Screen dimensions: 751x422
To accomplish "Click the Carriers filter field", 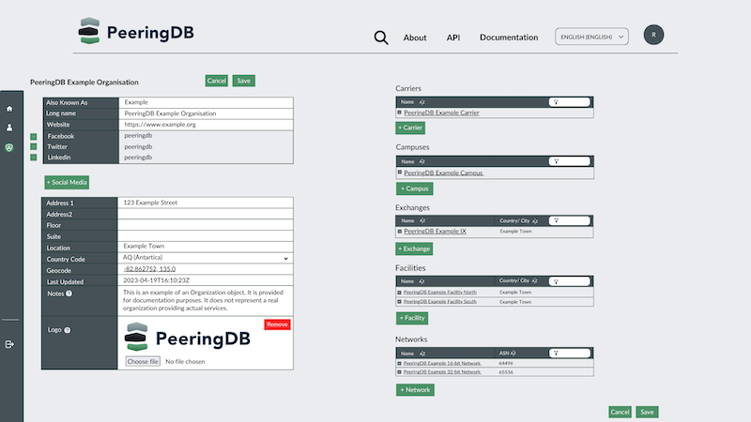I will [x=570, y=102].
